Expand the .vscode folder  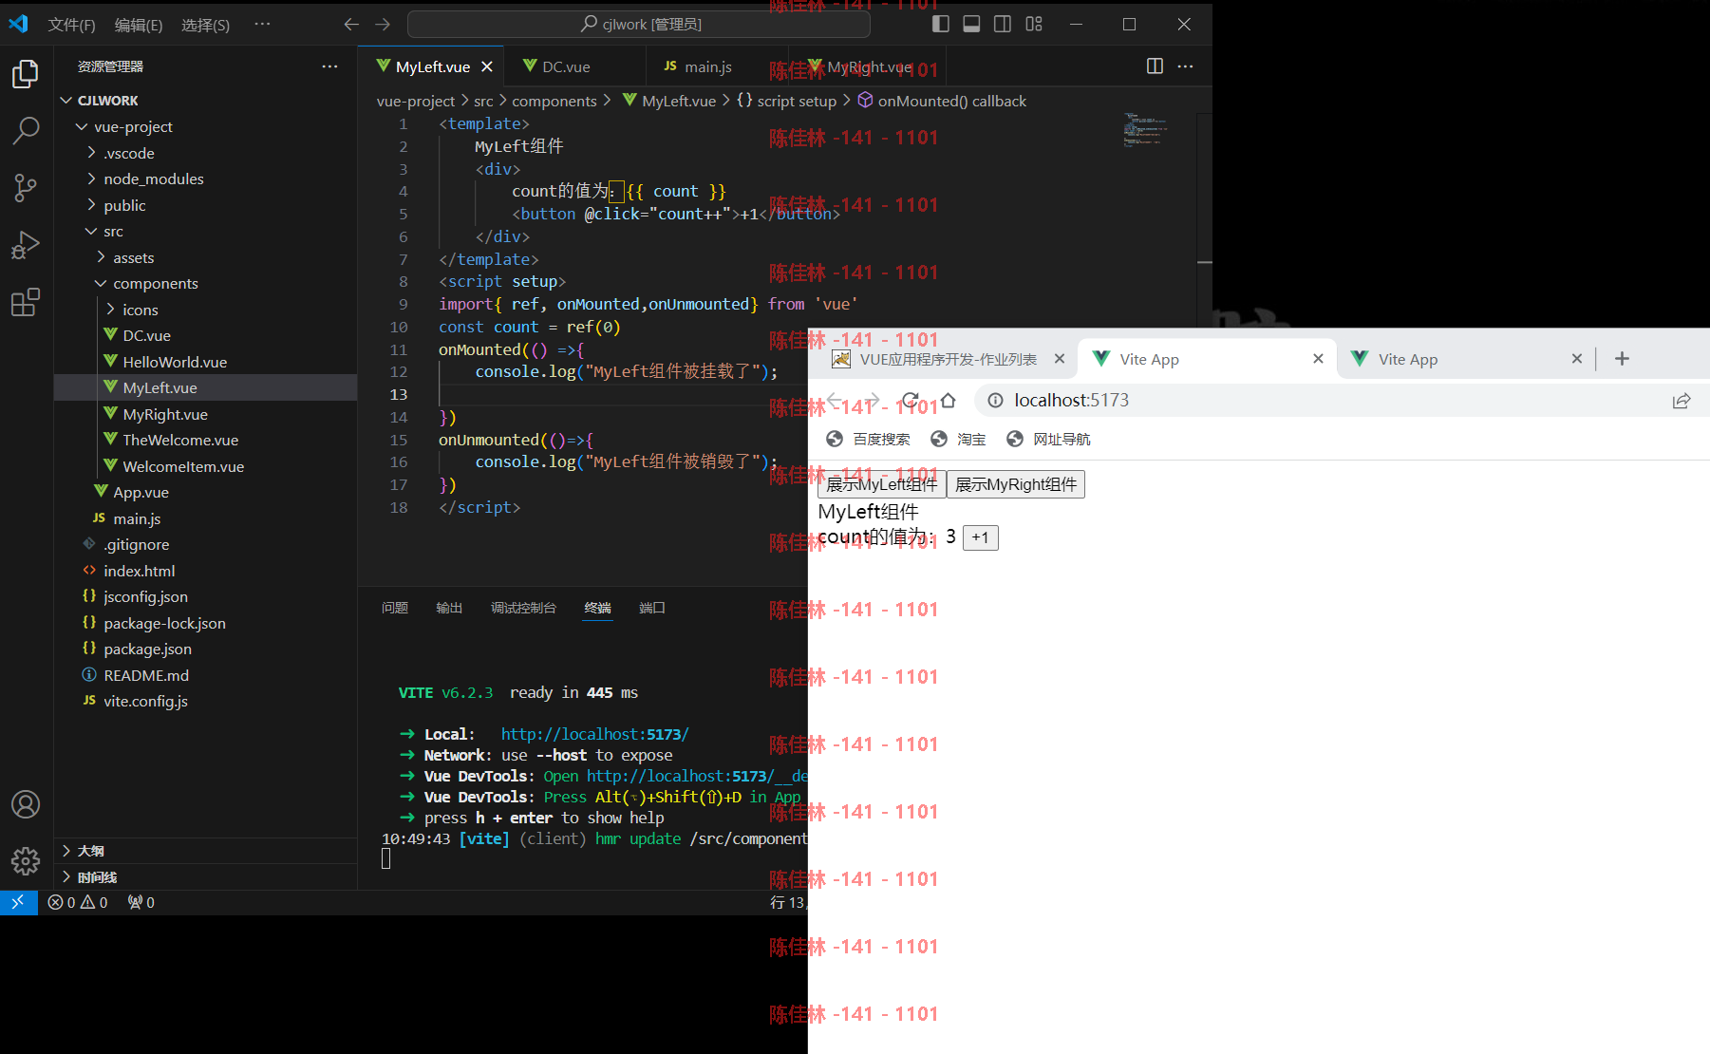coord(205,153)
